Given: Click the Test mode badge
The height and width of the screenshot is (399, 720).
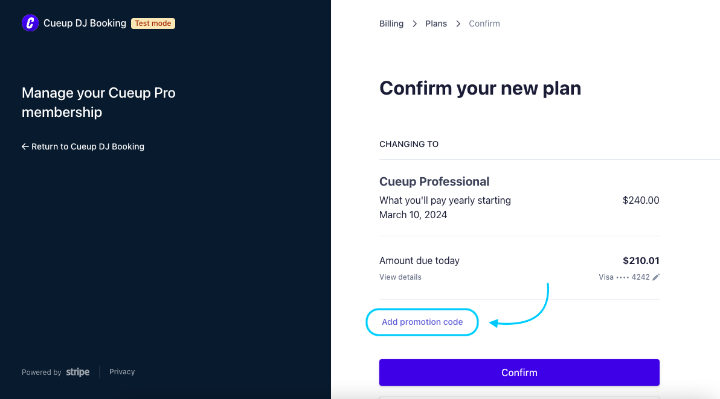Looking at the screenshot, I should [x=153, y=24].
